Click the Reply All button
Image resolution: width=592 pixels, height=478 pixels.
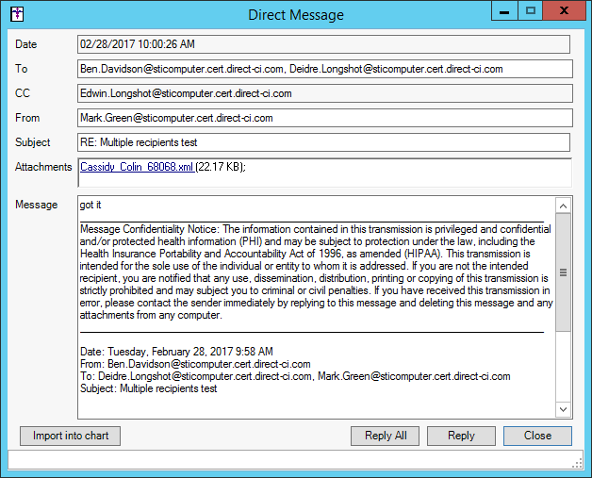click(x=386, y=436)
